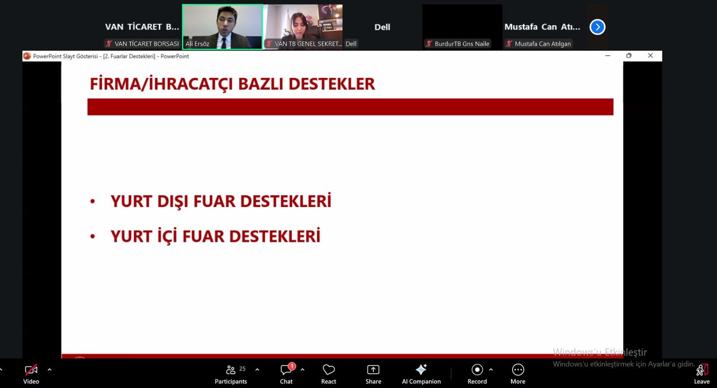The width and height of the screenshot is (717, 388).
Task: Expand the Participants options caret
Action: 257,370
